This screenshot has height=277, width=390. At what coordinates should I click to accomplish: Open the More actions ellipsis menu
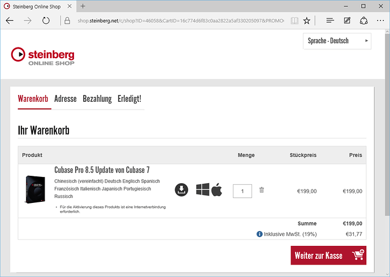point(380,21)
